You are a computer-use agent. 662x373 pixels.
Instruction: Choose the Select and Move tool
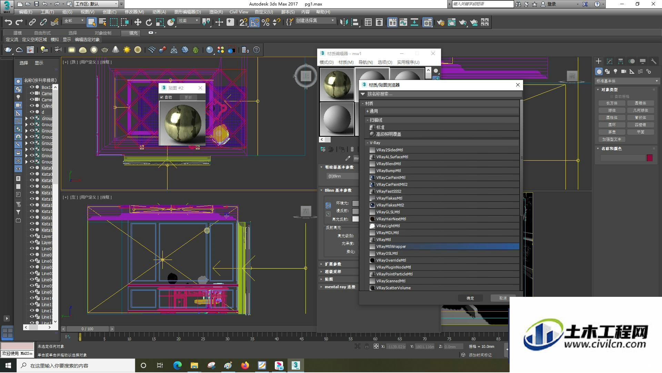click(138, 22)
